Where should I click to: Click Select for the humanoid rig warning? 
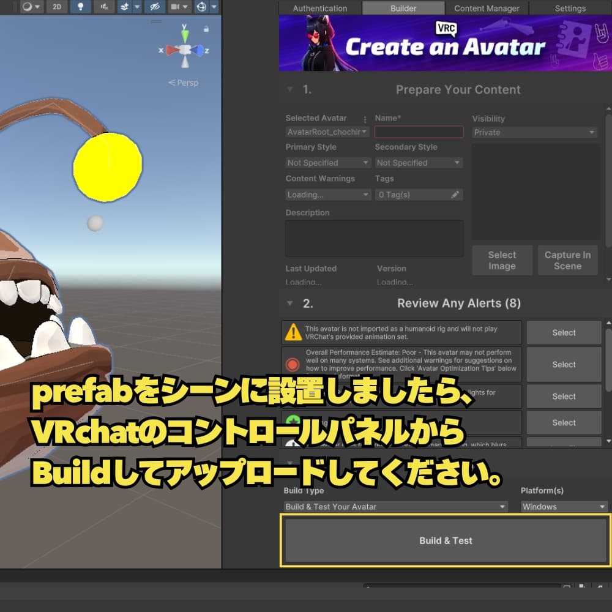tap(564, 332)
